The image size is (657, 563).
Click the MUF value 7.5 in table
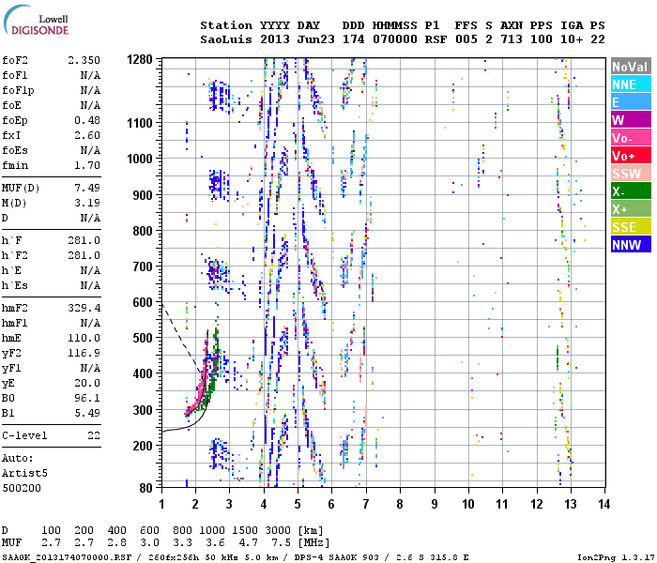click(281, 543)
